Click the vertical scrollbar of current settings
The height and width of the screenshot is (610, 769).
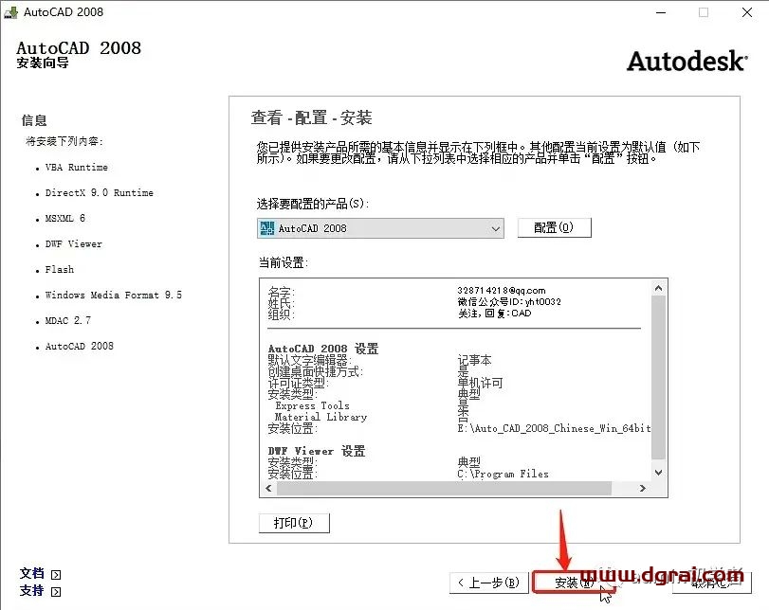click(x=659, y=379)
